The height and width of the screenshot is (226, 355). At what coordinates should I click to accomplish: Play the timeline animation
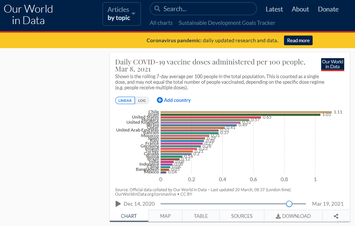(118, 204)
